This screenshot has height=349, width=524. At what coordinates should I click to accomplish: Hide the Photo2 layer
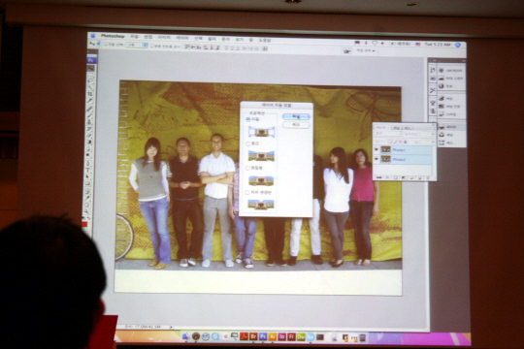[x=377, y=159]
